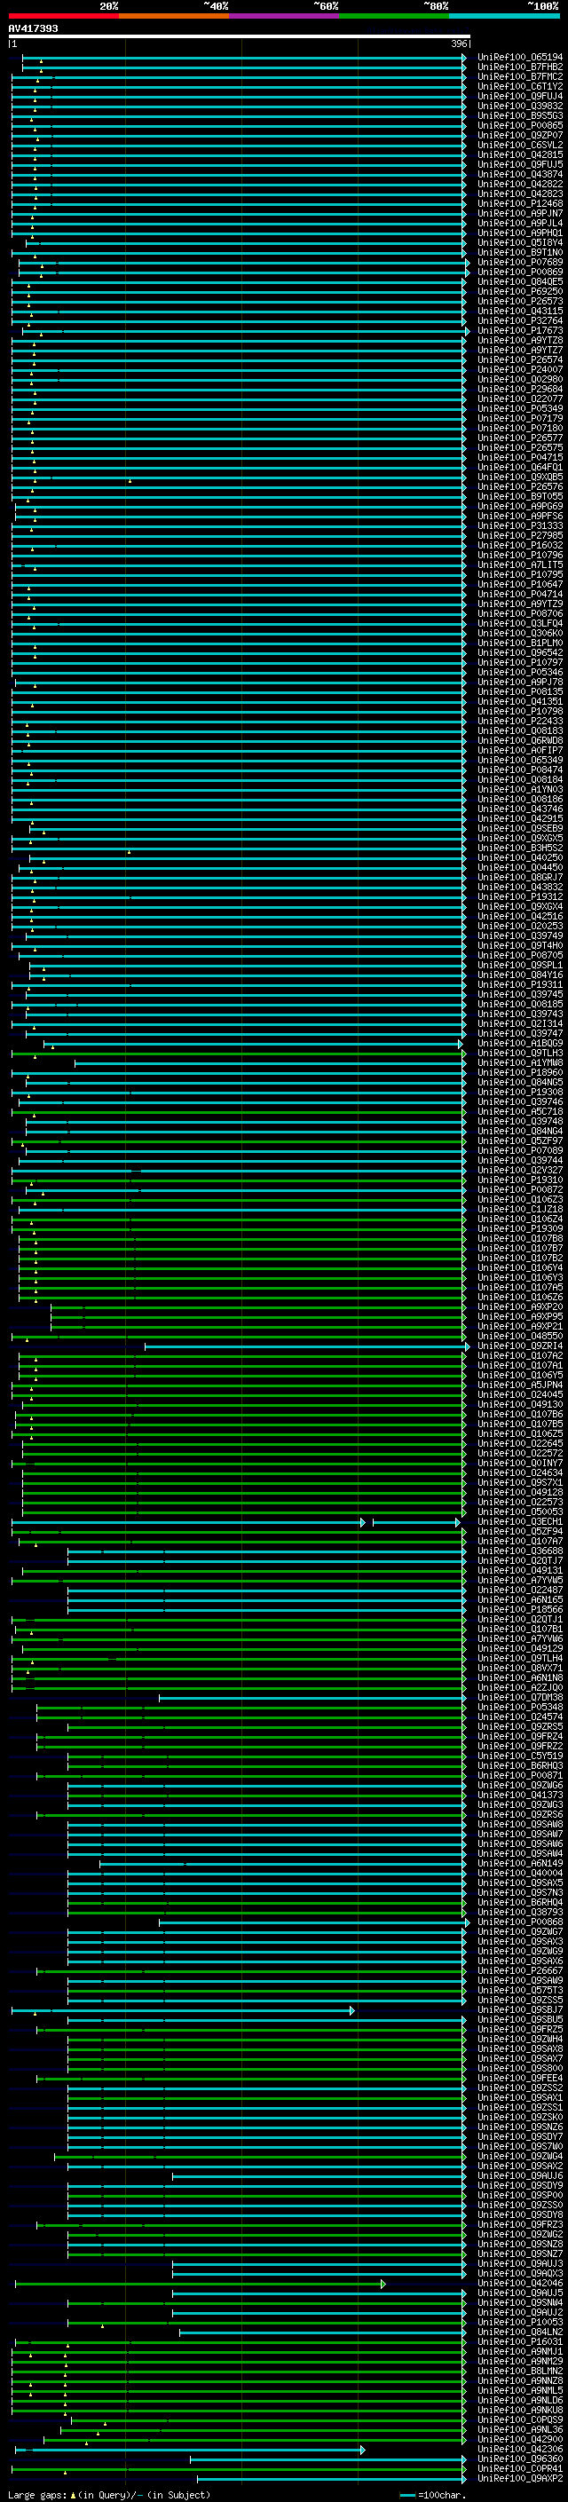The height and width of the screenshot is (2502, 568).
Task: Click hit label UniRef100_P04714
Action: pyautogui.click(x=519, y=594)
